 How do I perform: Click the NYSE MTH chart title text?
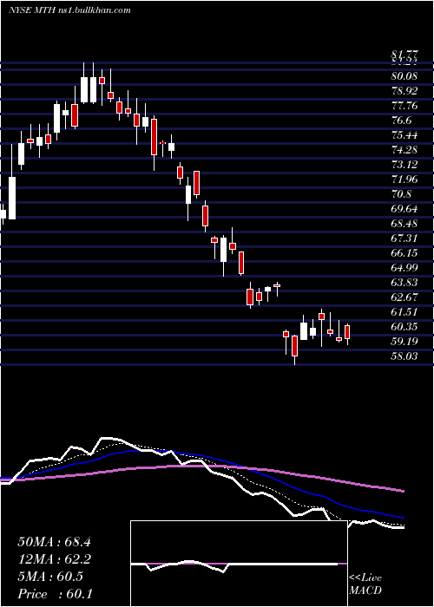[x=69, y=10]
